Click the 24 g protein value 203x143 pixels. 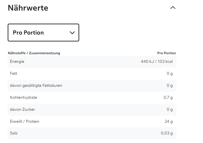[x=169, y=121]
